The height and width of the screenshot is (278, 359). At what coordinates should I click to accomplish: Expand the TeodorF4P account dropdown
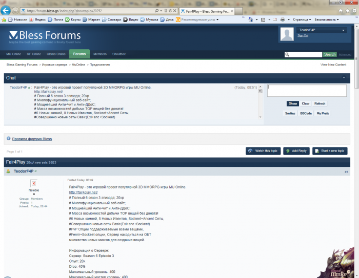(344, 30)
